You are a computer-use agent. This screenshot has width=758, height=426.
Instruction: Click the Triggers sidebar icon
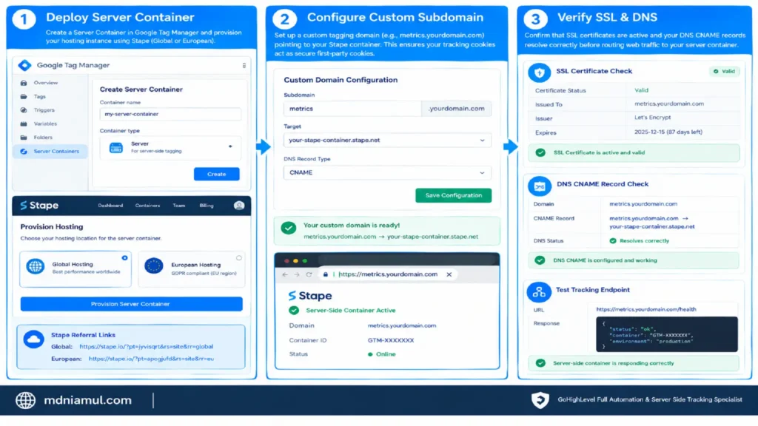click(24, 110)
